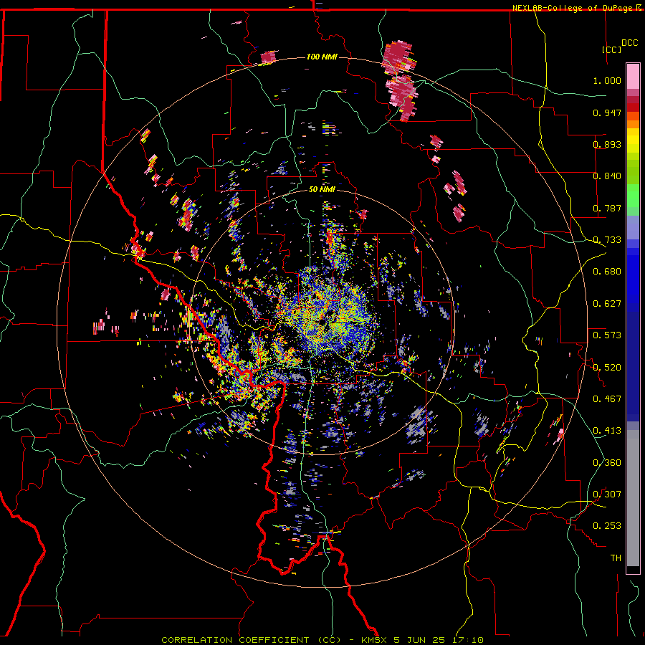Viewport: 645px width, 645px height.
Task: Click the [CC] unit label above scale
Action: click(612, 49)
